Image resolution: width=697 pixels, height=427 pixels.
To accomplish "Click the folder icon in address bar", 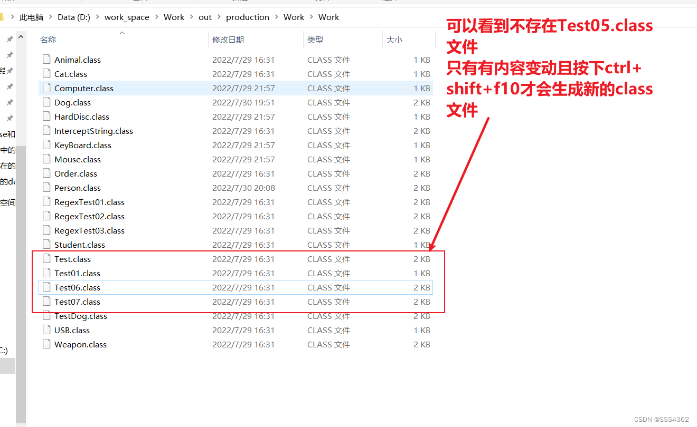I will (x=2, y=17).
